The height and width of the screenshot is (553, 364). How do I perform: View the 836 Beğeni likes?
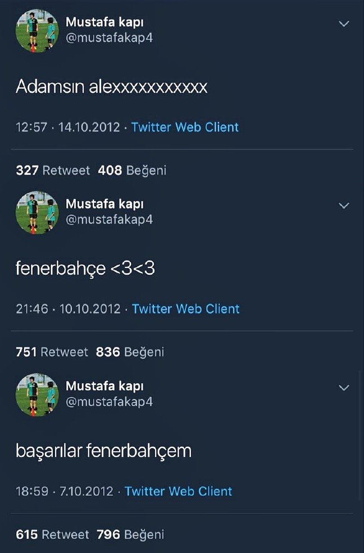130,352
